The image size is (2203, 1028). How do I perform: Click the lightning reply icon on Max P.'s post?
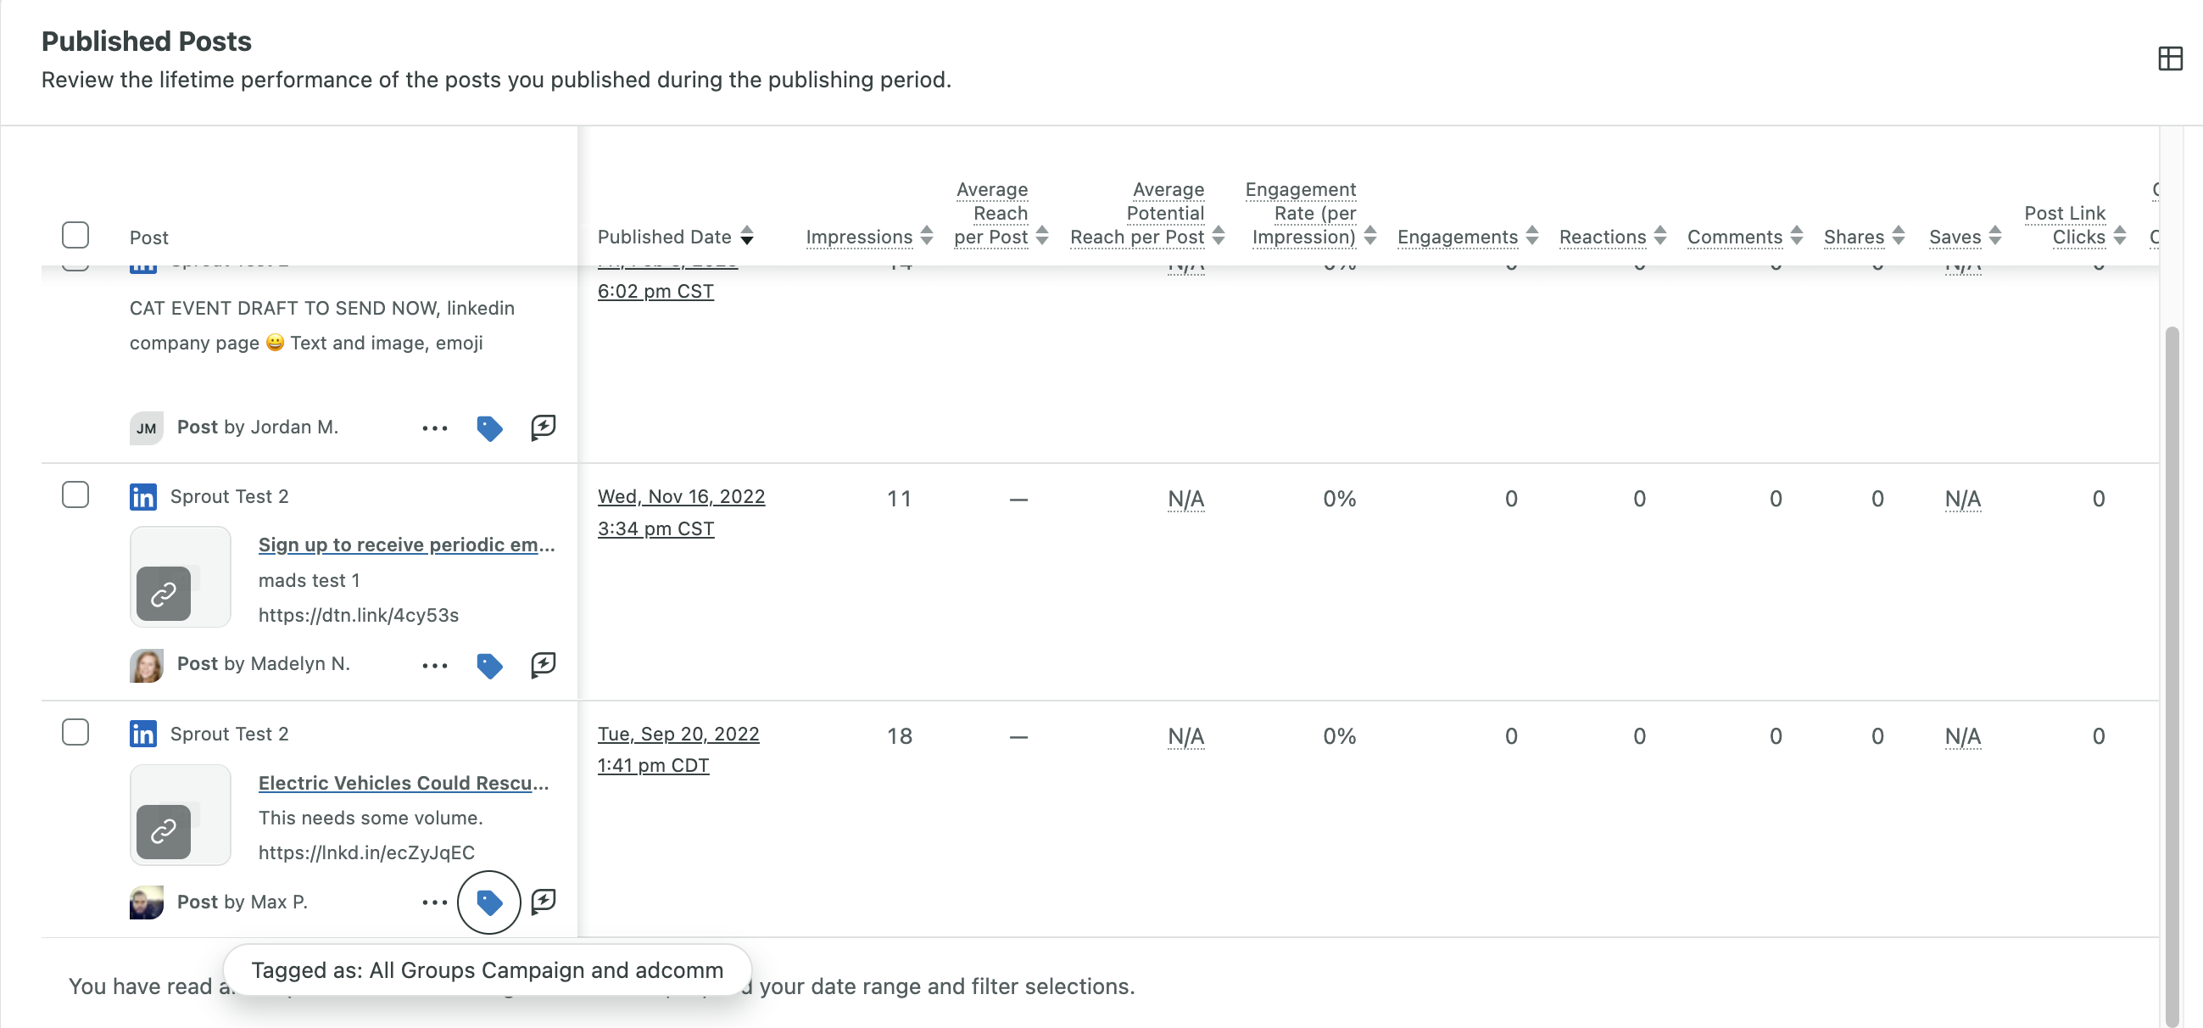tap(543, 902)
